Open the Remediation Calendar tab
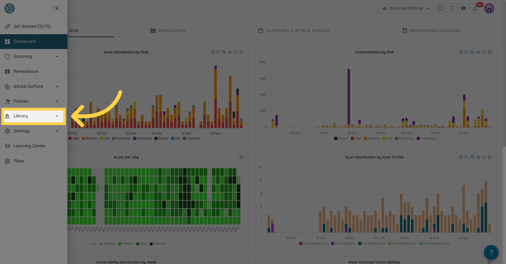 (x=431, y=31)
